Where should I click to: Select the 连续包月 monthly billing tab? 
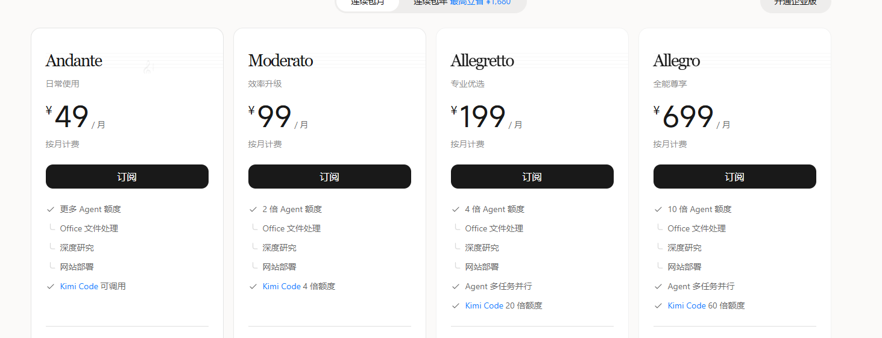pos(368,3)
